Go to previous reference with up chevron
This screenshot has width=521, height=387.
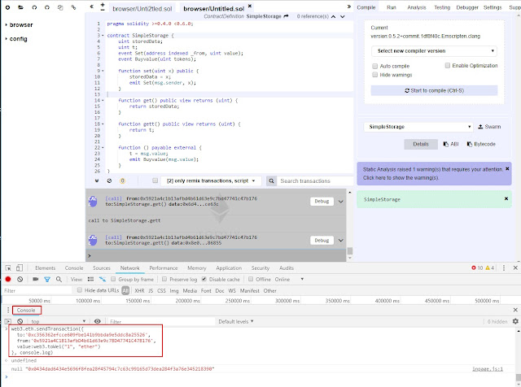pyautogui.click(x=333, y=16)
